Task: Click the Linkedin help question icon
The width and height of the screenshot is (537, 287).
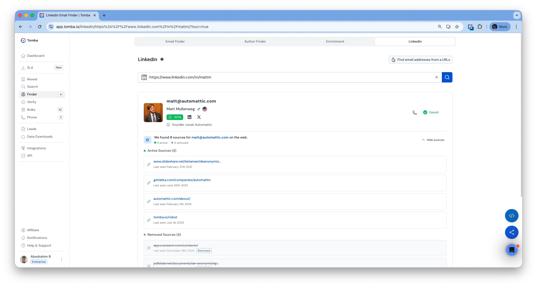Action: (x=162, y=59)
